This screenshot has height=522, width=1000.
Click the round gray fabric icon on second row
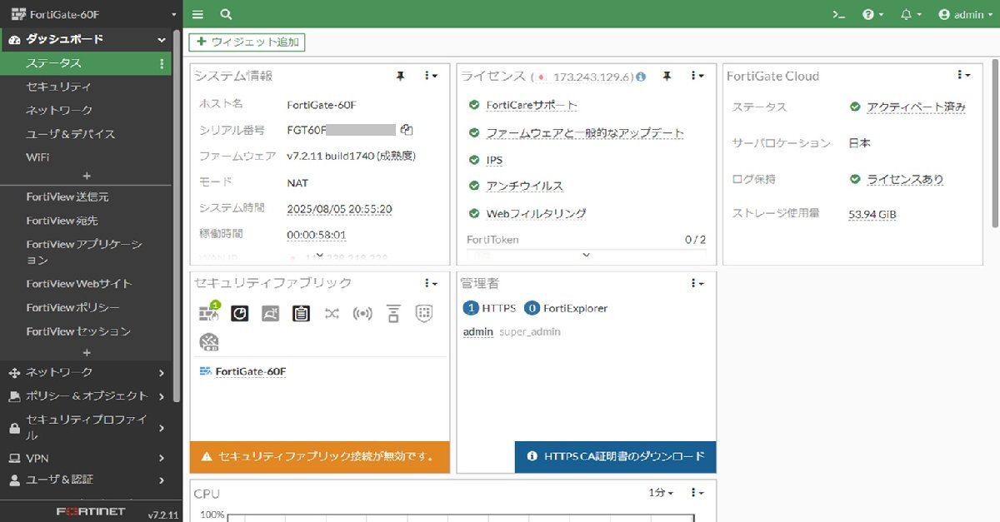[x=209, y=341]
